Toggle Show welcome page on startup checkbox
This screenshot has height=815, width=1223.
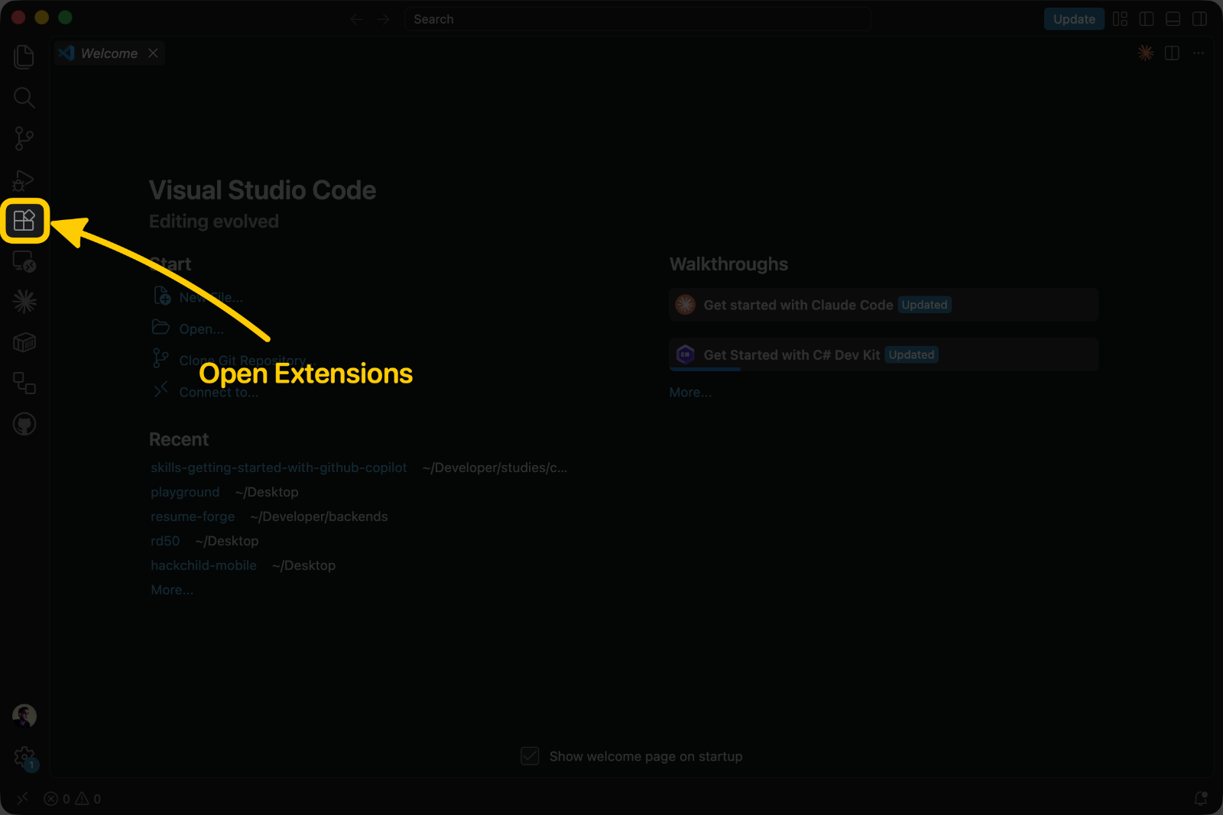pyautogui.click(x=530, y=756)
